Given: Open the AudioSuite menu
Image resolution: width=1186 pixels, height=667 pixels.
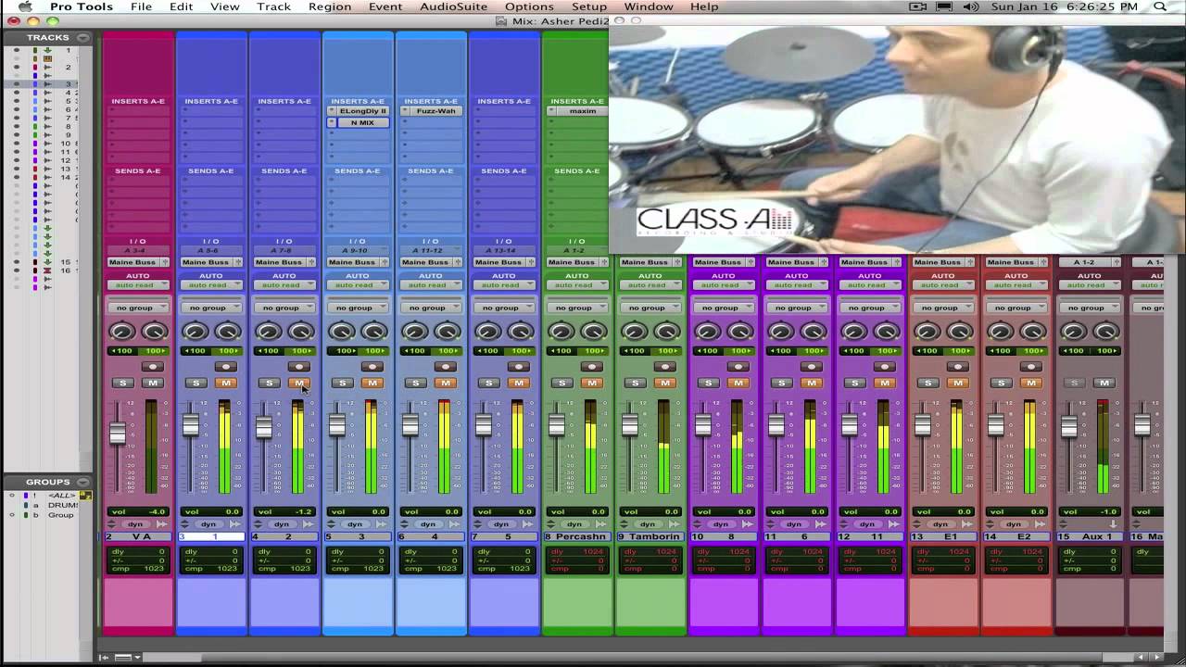Looking at the screenshot, I should pos(453,6).
